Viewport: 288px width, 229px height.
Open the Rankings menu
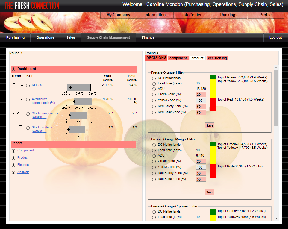229,15
